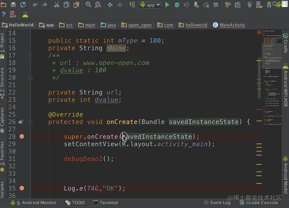Remove the breakpoint on line 35
289x208 pixels.
22,188
